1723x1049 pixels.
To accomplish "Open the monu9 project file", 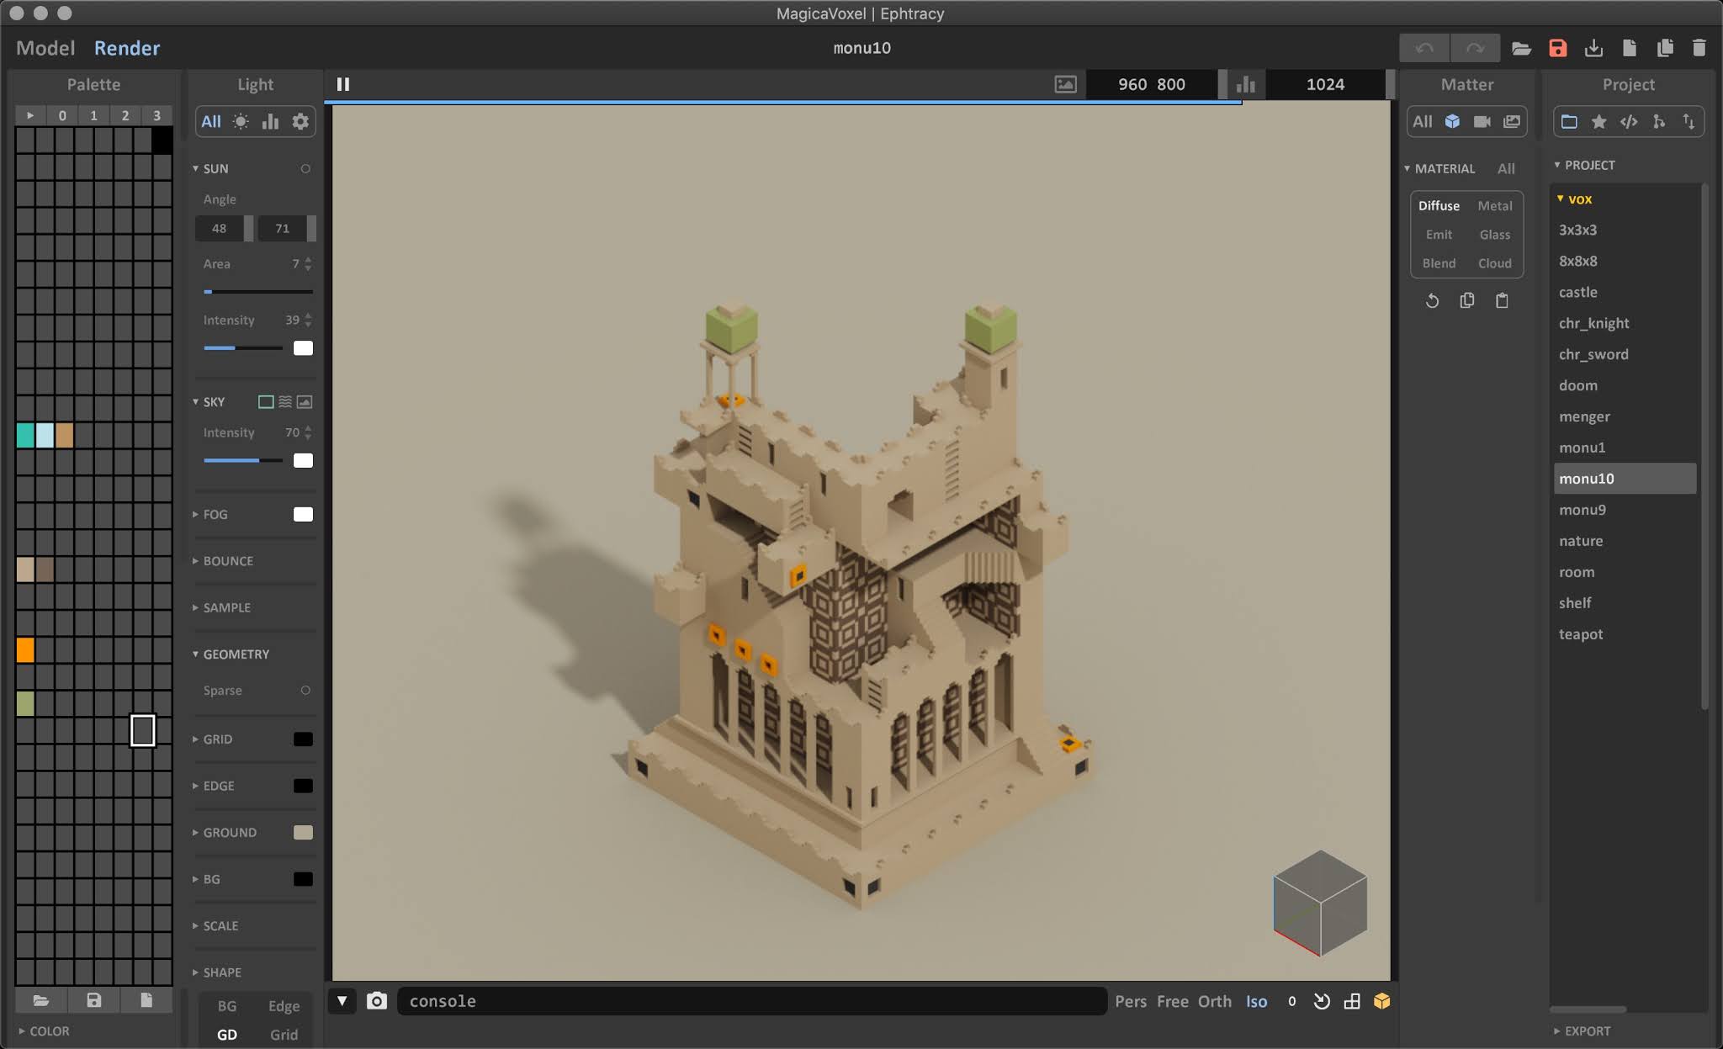I will coord(1585,510).
